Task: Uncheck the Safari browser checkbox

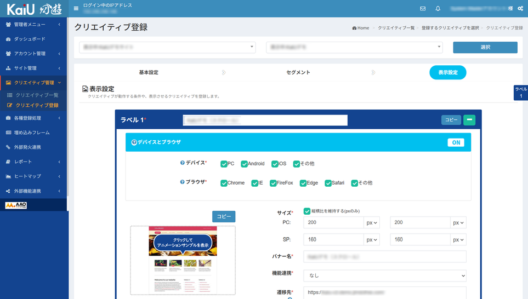Action: [328, 183]
